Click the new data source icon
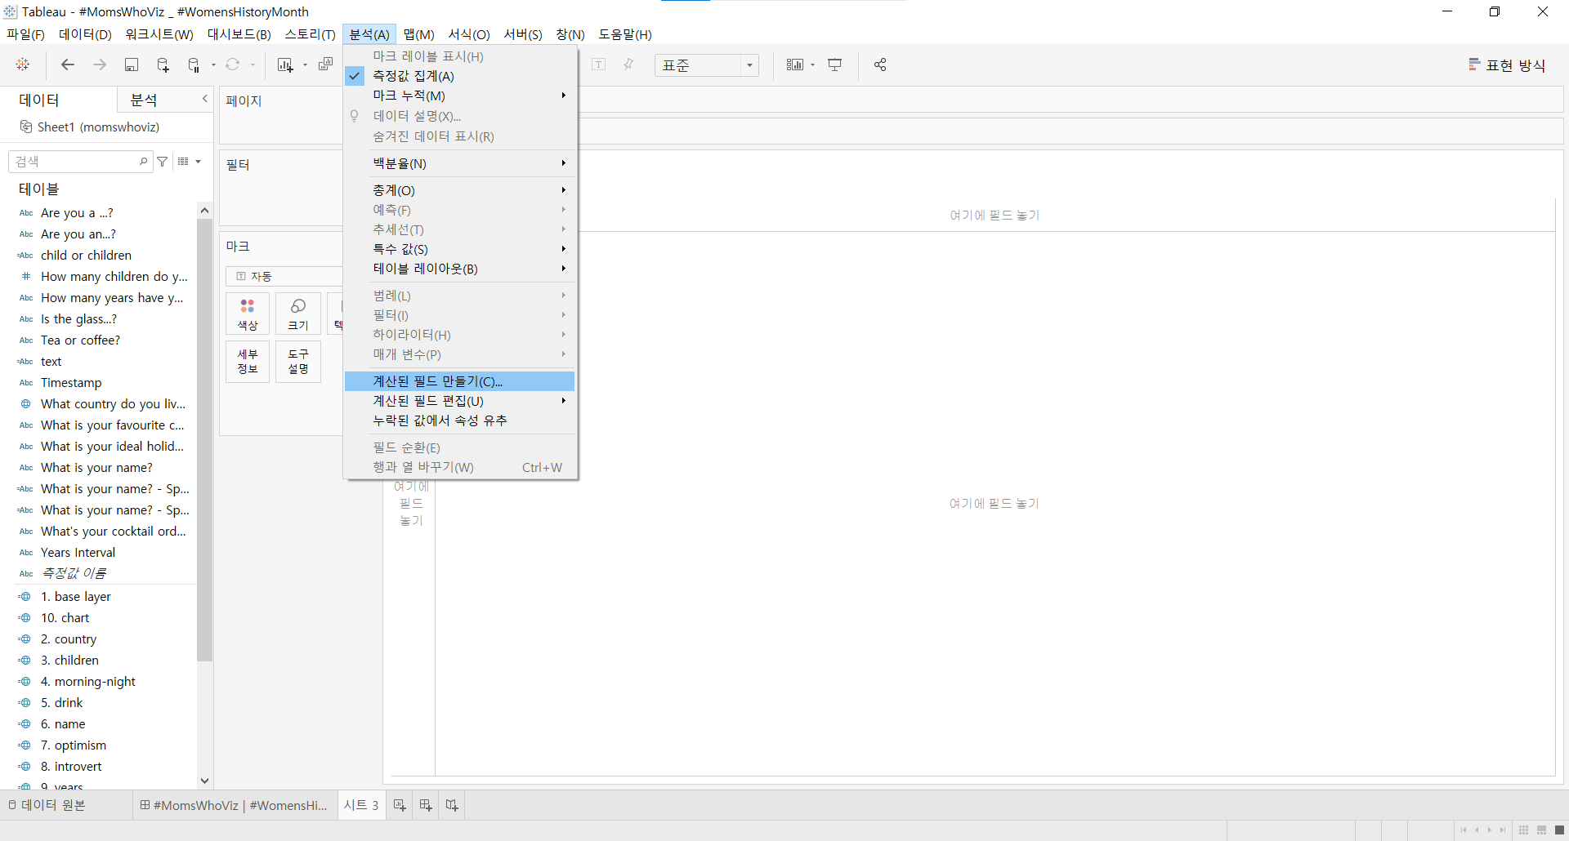Screen dimensions: 1569x841 [163, 65]
